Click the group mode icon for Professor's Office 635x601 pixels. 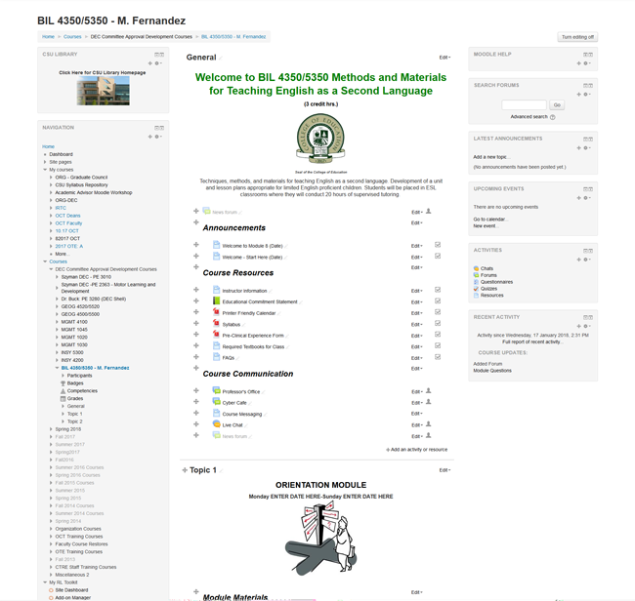[x=429, y=390]
